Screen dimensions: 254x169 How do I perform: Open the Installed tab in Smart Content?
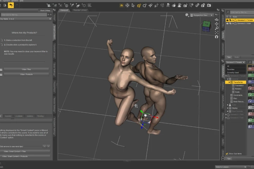pyautogui.click(x=8, y=116)
